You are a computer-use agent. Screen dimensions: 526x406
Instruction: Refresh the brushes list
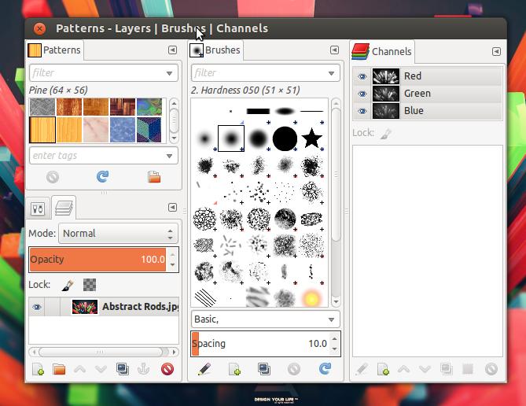point(325,368)
